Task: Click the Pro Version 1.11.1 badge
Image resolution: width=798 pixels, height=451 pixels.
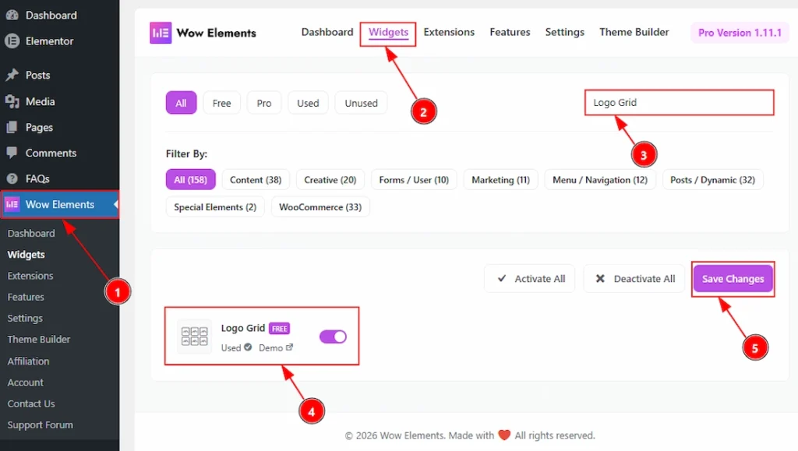Action: (x=740, y=33)
